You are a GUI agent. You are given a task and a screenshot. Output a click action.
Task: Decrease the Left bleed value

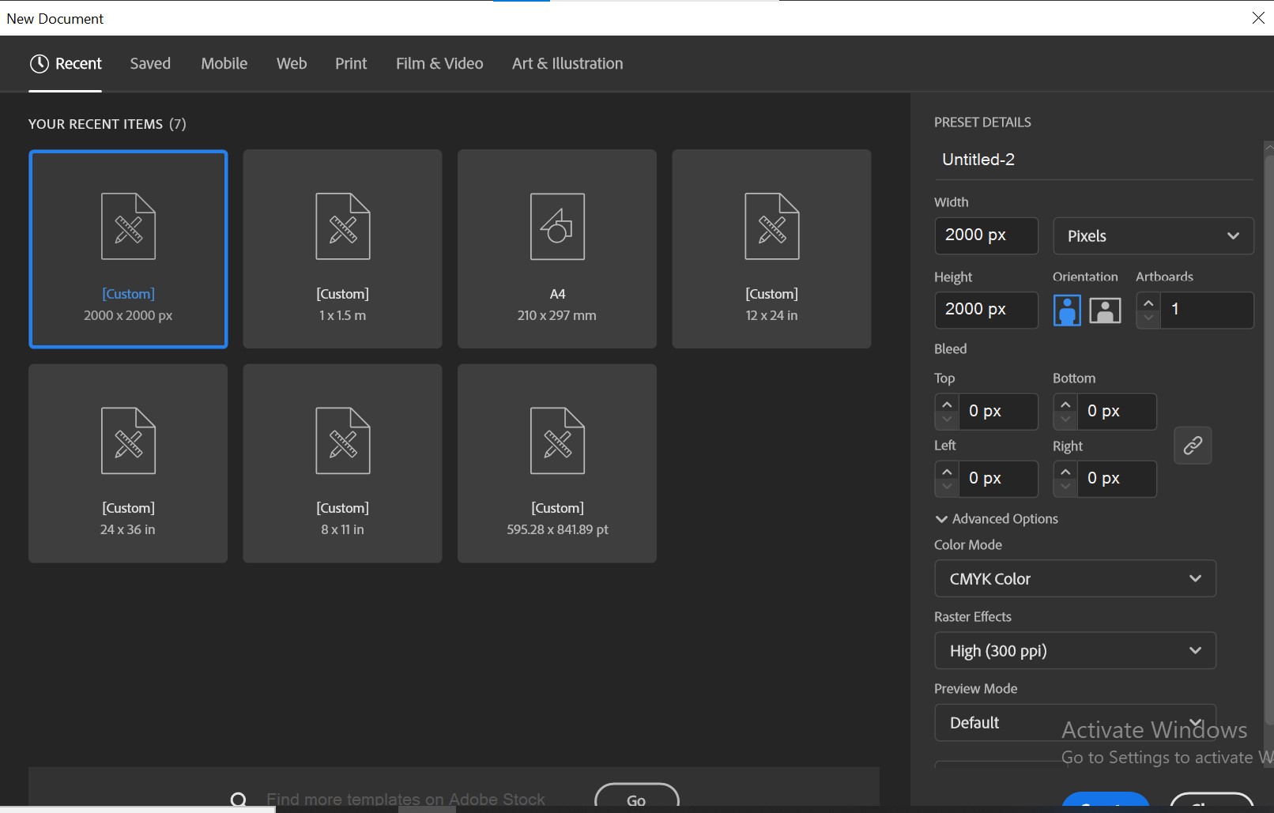(x=947, y=487)
